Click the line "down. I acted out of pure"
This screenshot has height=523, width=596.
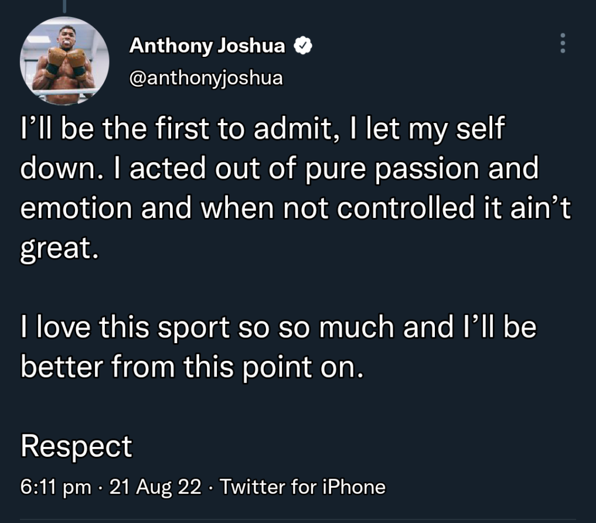tap(280, 169)
